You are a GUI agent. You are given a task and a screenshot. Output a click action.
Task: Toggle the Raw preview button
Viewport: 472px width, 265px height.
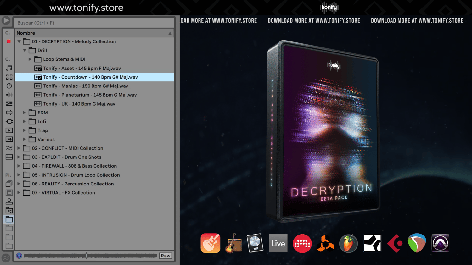(x=166, y=256)
